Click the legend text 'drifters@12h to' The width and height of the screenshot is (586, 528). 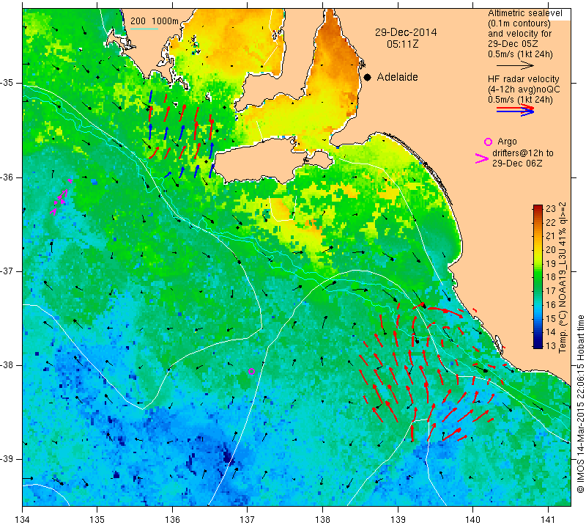[523, 153]
